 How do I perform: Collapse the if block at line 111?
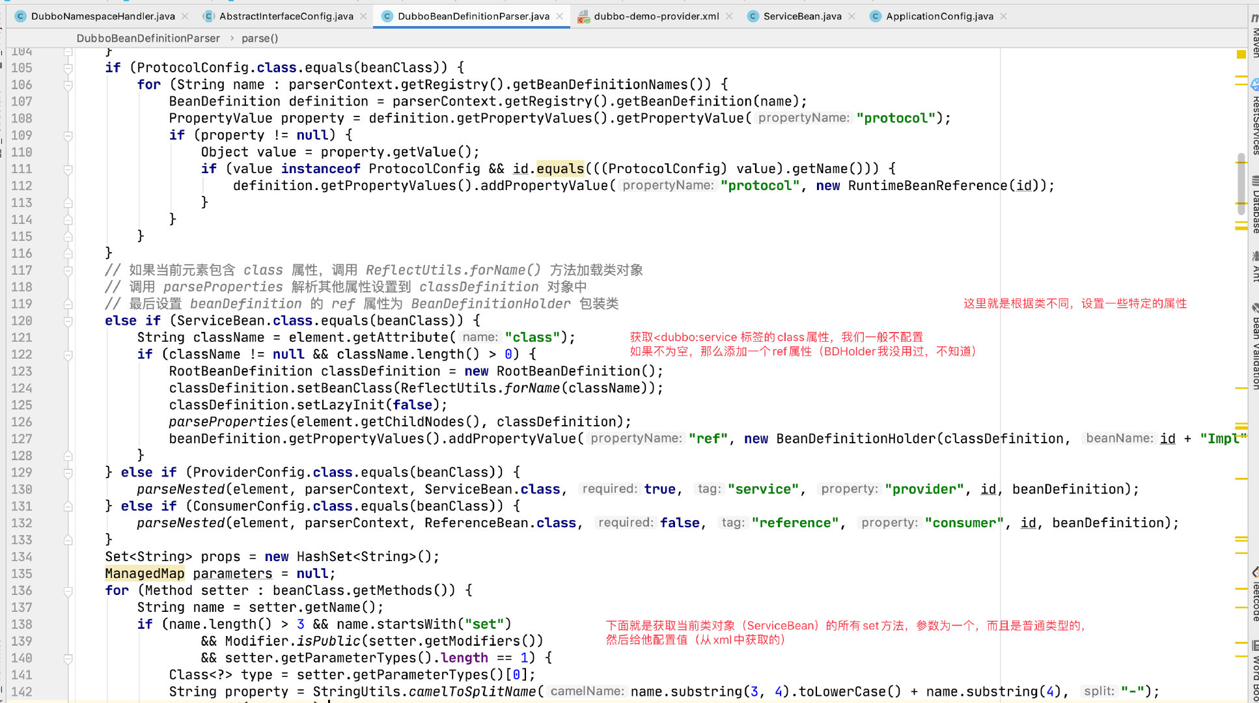(68, 169)
